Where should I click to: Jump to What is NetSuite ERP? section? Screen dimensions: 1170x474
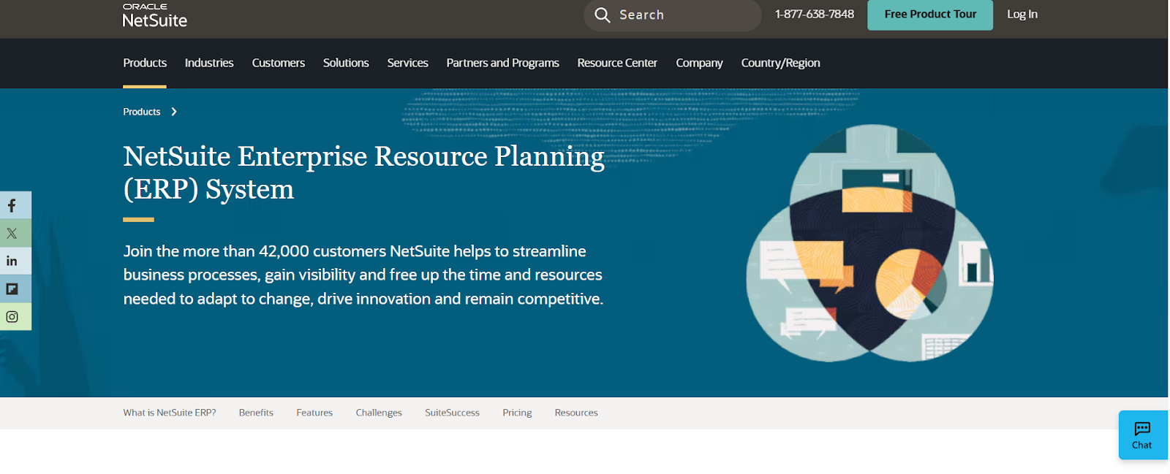pyautogui.click(x=170, y=413)
